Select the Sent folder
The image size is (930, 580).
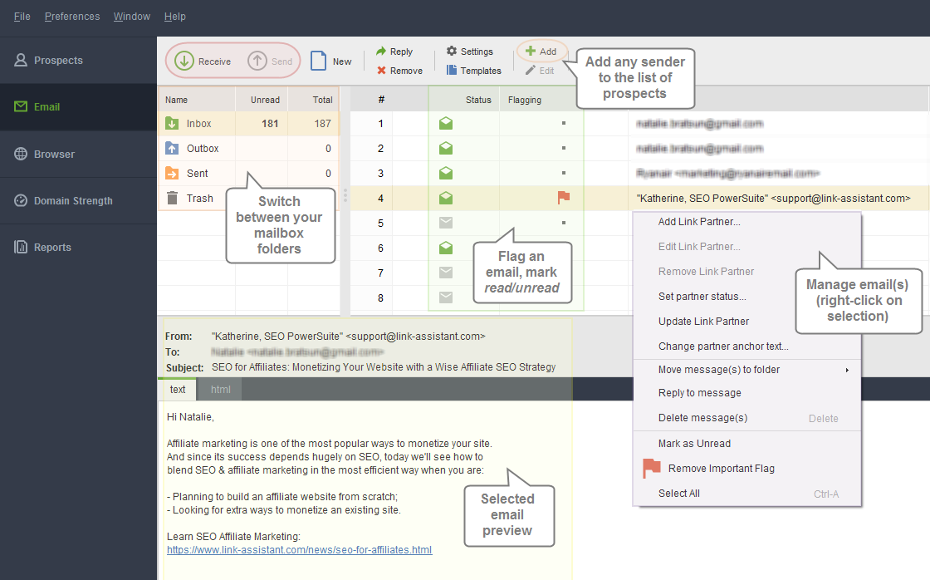248,174
